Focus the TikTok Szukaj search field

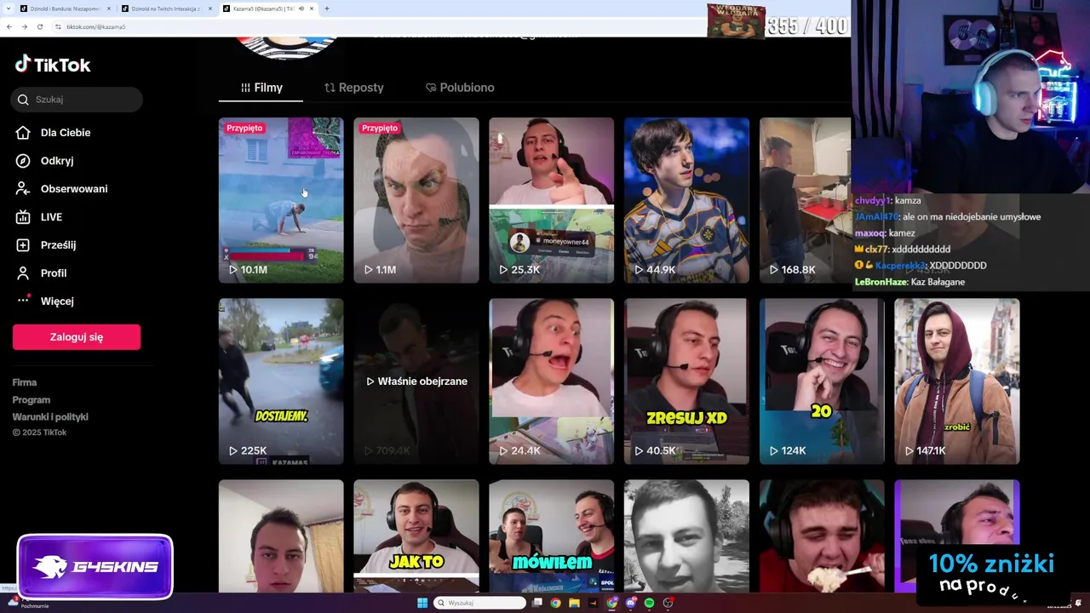click(77, 100)
